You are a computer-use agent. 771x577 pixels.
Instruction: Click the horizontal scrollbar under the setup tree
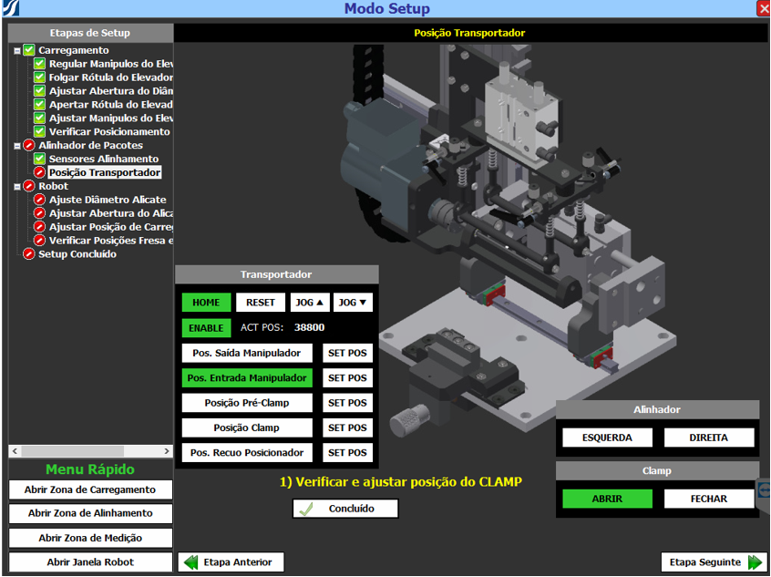click(90, 451)
